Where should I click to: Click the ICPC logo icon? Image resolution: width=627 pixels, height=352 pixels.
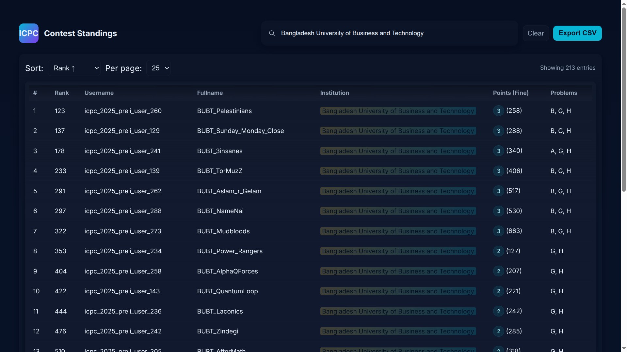point(29,33)
